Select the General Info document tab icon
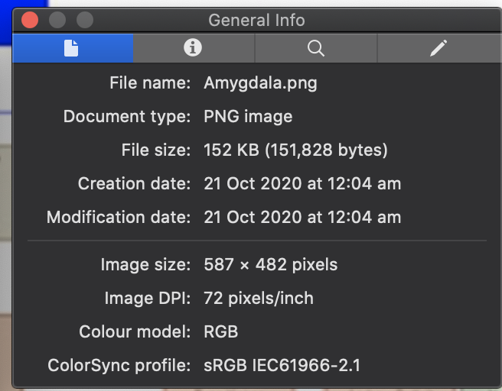Image resolution: width=502 pixels, height=391 pixels. [73, 48]
